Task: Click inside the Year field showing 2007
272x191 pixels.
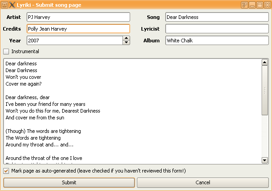Action: tap(75, 41)
